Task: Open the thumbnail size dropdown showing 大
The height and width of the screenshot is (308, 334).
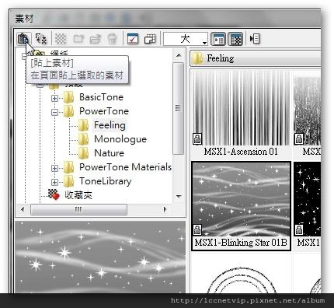Action: point(186,39)
